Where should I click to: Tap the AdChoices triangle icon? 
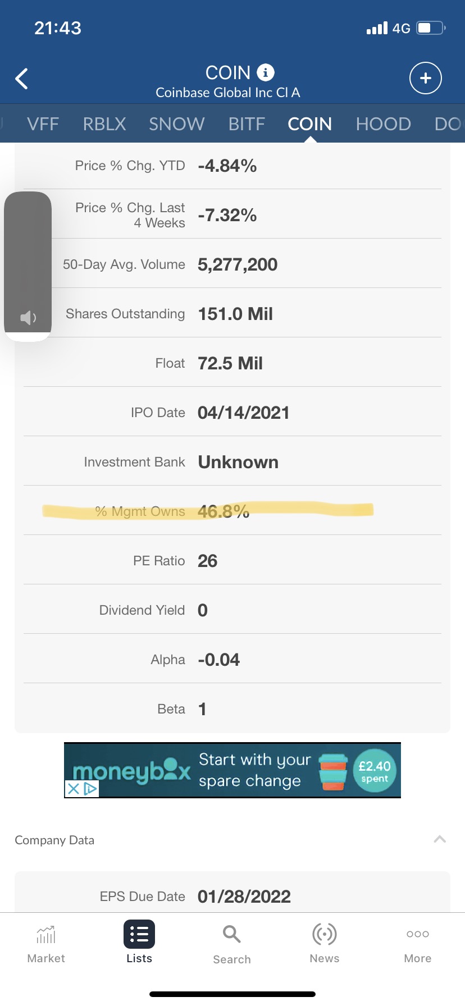click(x=90, y=789)
